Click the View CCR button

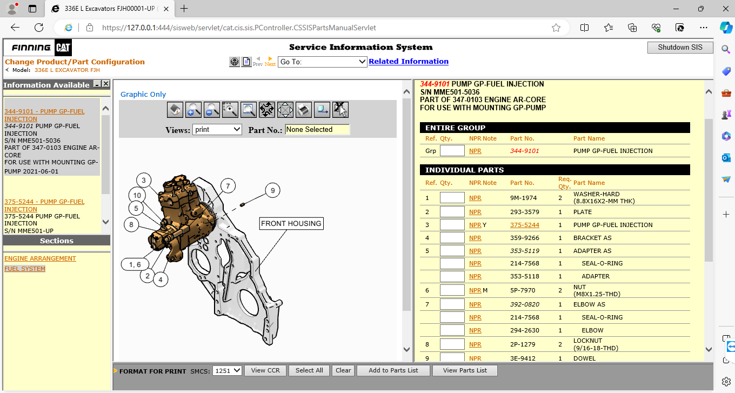pyautogui.click(x=265, y=370)
